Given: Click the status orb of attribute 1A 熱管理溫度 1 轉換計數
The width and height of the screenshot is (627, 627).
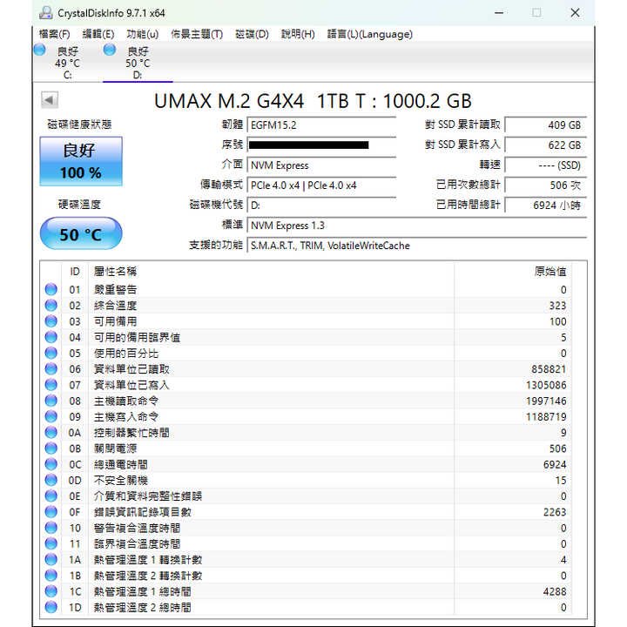Looking at the screenshot, I should click(51, 559).
